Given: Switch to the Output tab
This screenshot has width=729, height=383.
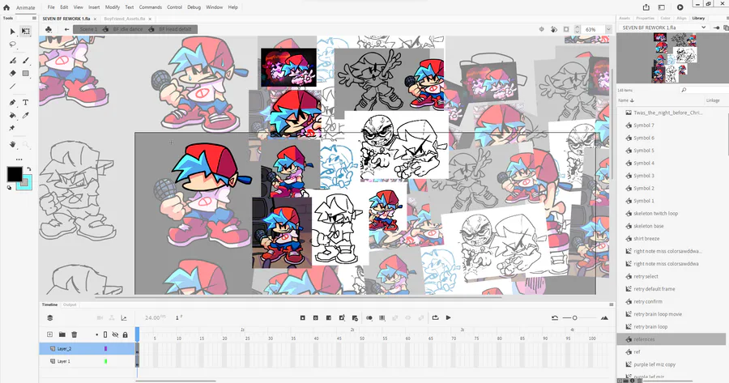Looking at the screenshot, I should (70, 305).
